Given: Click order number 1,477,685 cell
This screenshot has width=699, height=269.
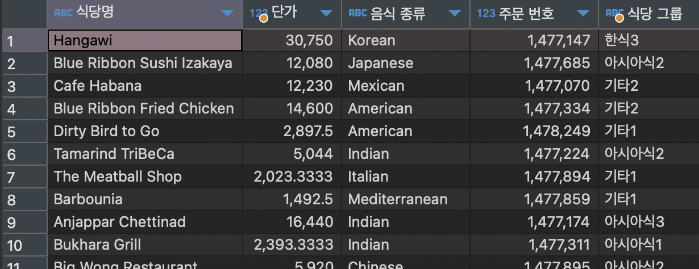Looking at the screenshot, I should pyautogui.click(x=534, y=63).
